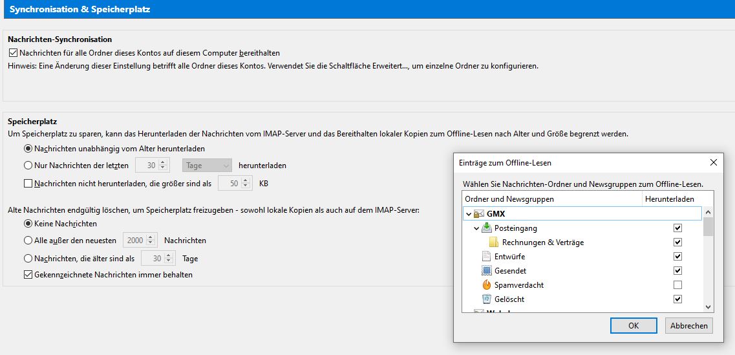Select 'Nur Nachrichten der letzten' radio option
This screenshot has width=735, height=355.
pyautogui.click(x=28, y=166)
